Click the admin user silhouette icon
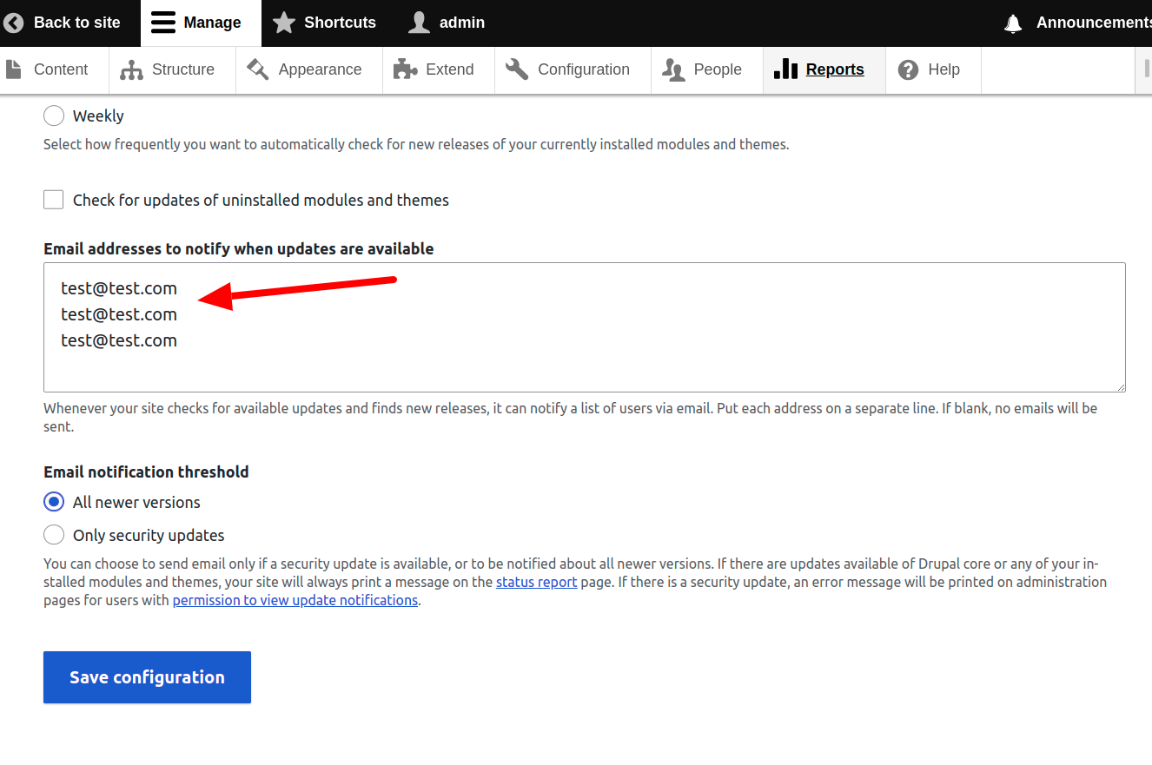The width and height of the screenshot is (1152, 765). [x=419, y=23]
